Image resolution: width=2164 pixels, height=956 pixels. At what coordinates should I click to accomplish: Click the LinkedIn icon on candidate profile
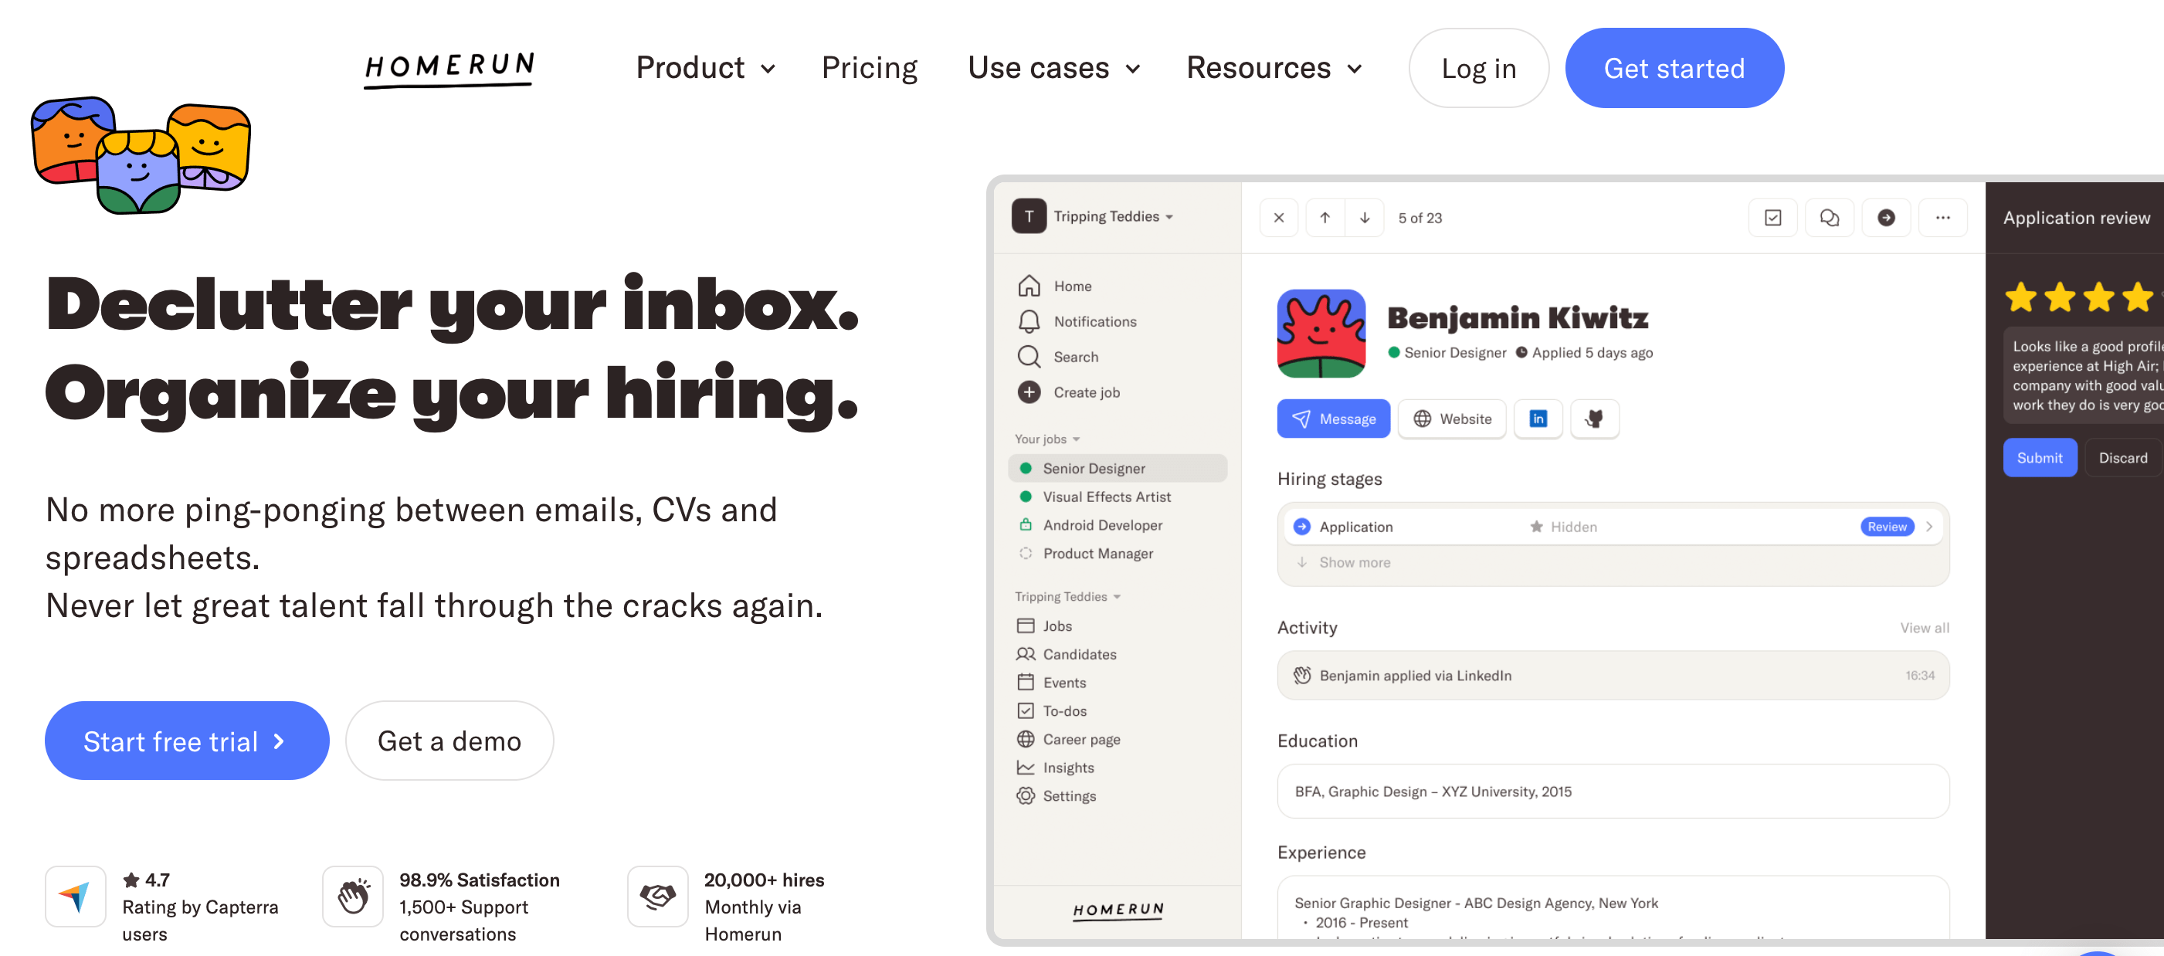(1538, 419)
